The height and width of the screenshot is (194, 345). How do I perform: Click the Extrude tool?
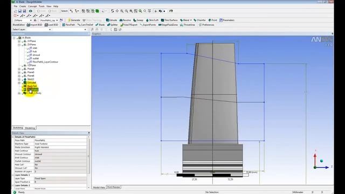click(112, 20)
